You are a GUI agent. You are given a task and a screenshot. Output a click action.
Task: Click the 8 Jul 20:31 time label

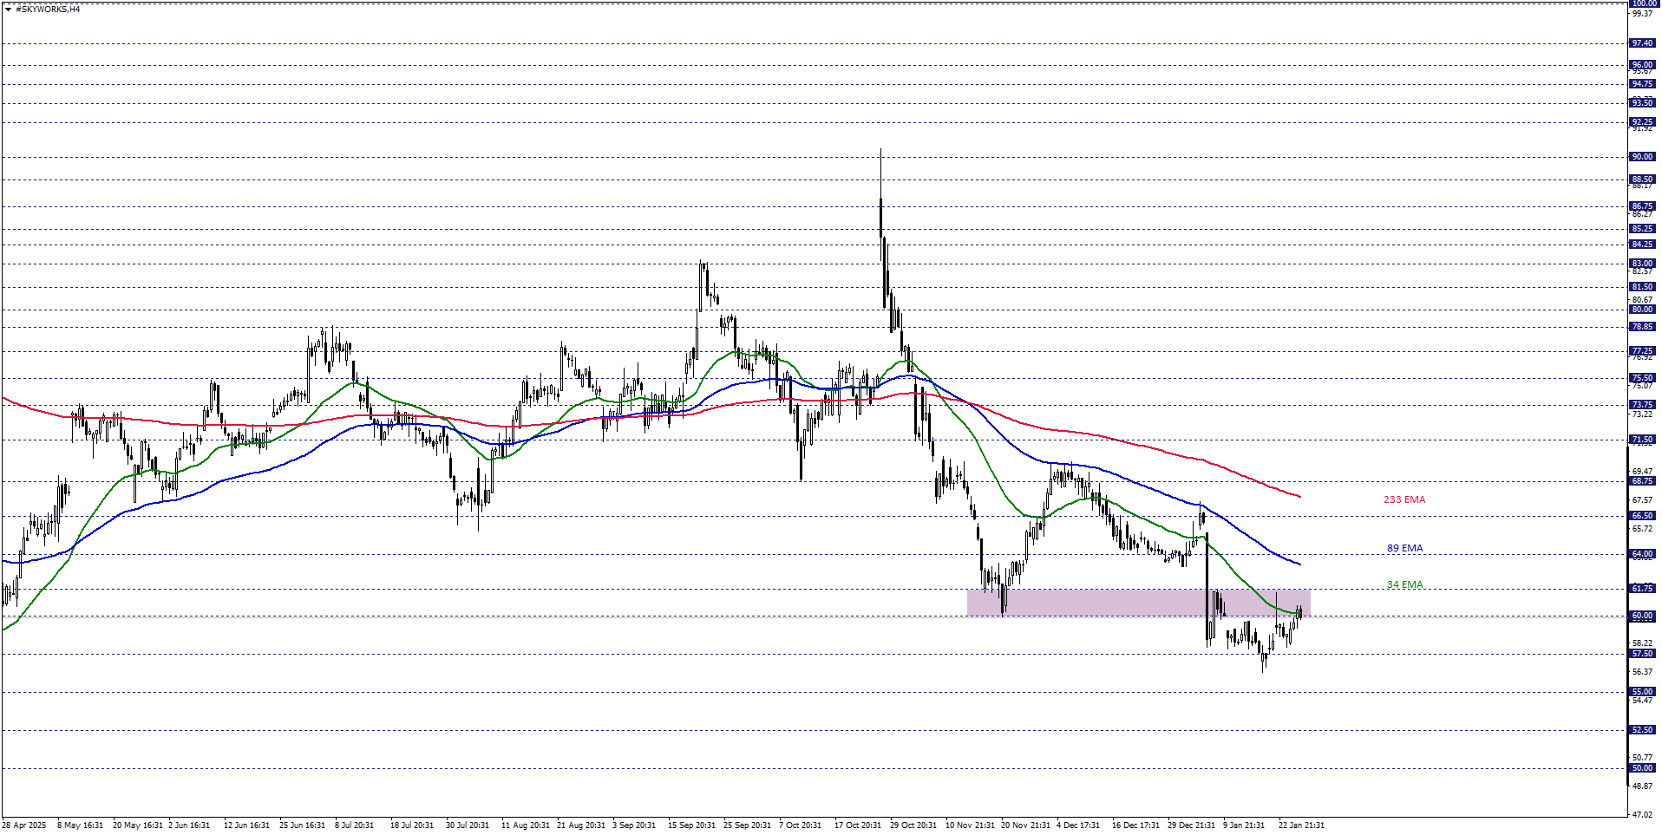point(354,825)
